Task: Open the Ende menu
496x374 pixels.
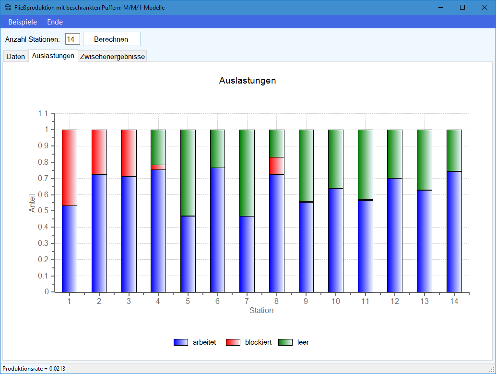Action: coord(55,22)
